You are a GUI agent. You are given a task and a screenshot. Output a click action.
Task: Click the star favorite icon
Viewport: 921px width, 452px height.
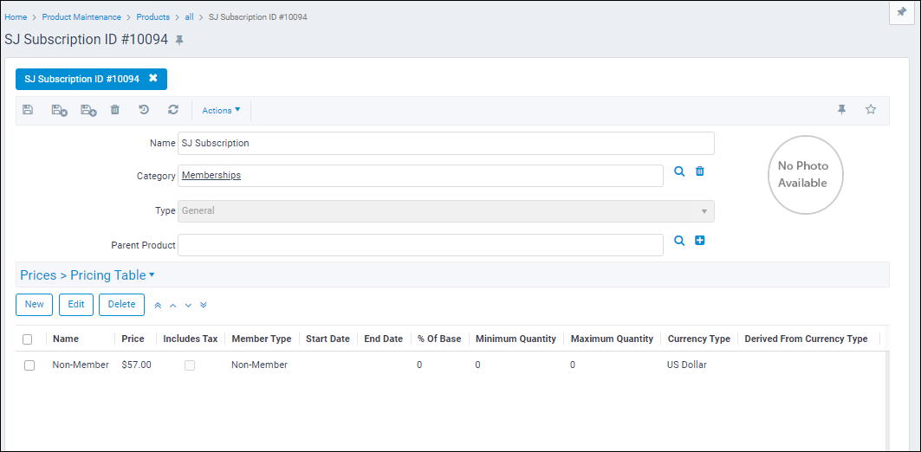tap(871, 110)
